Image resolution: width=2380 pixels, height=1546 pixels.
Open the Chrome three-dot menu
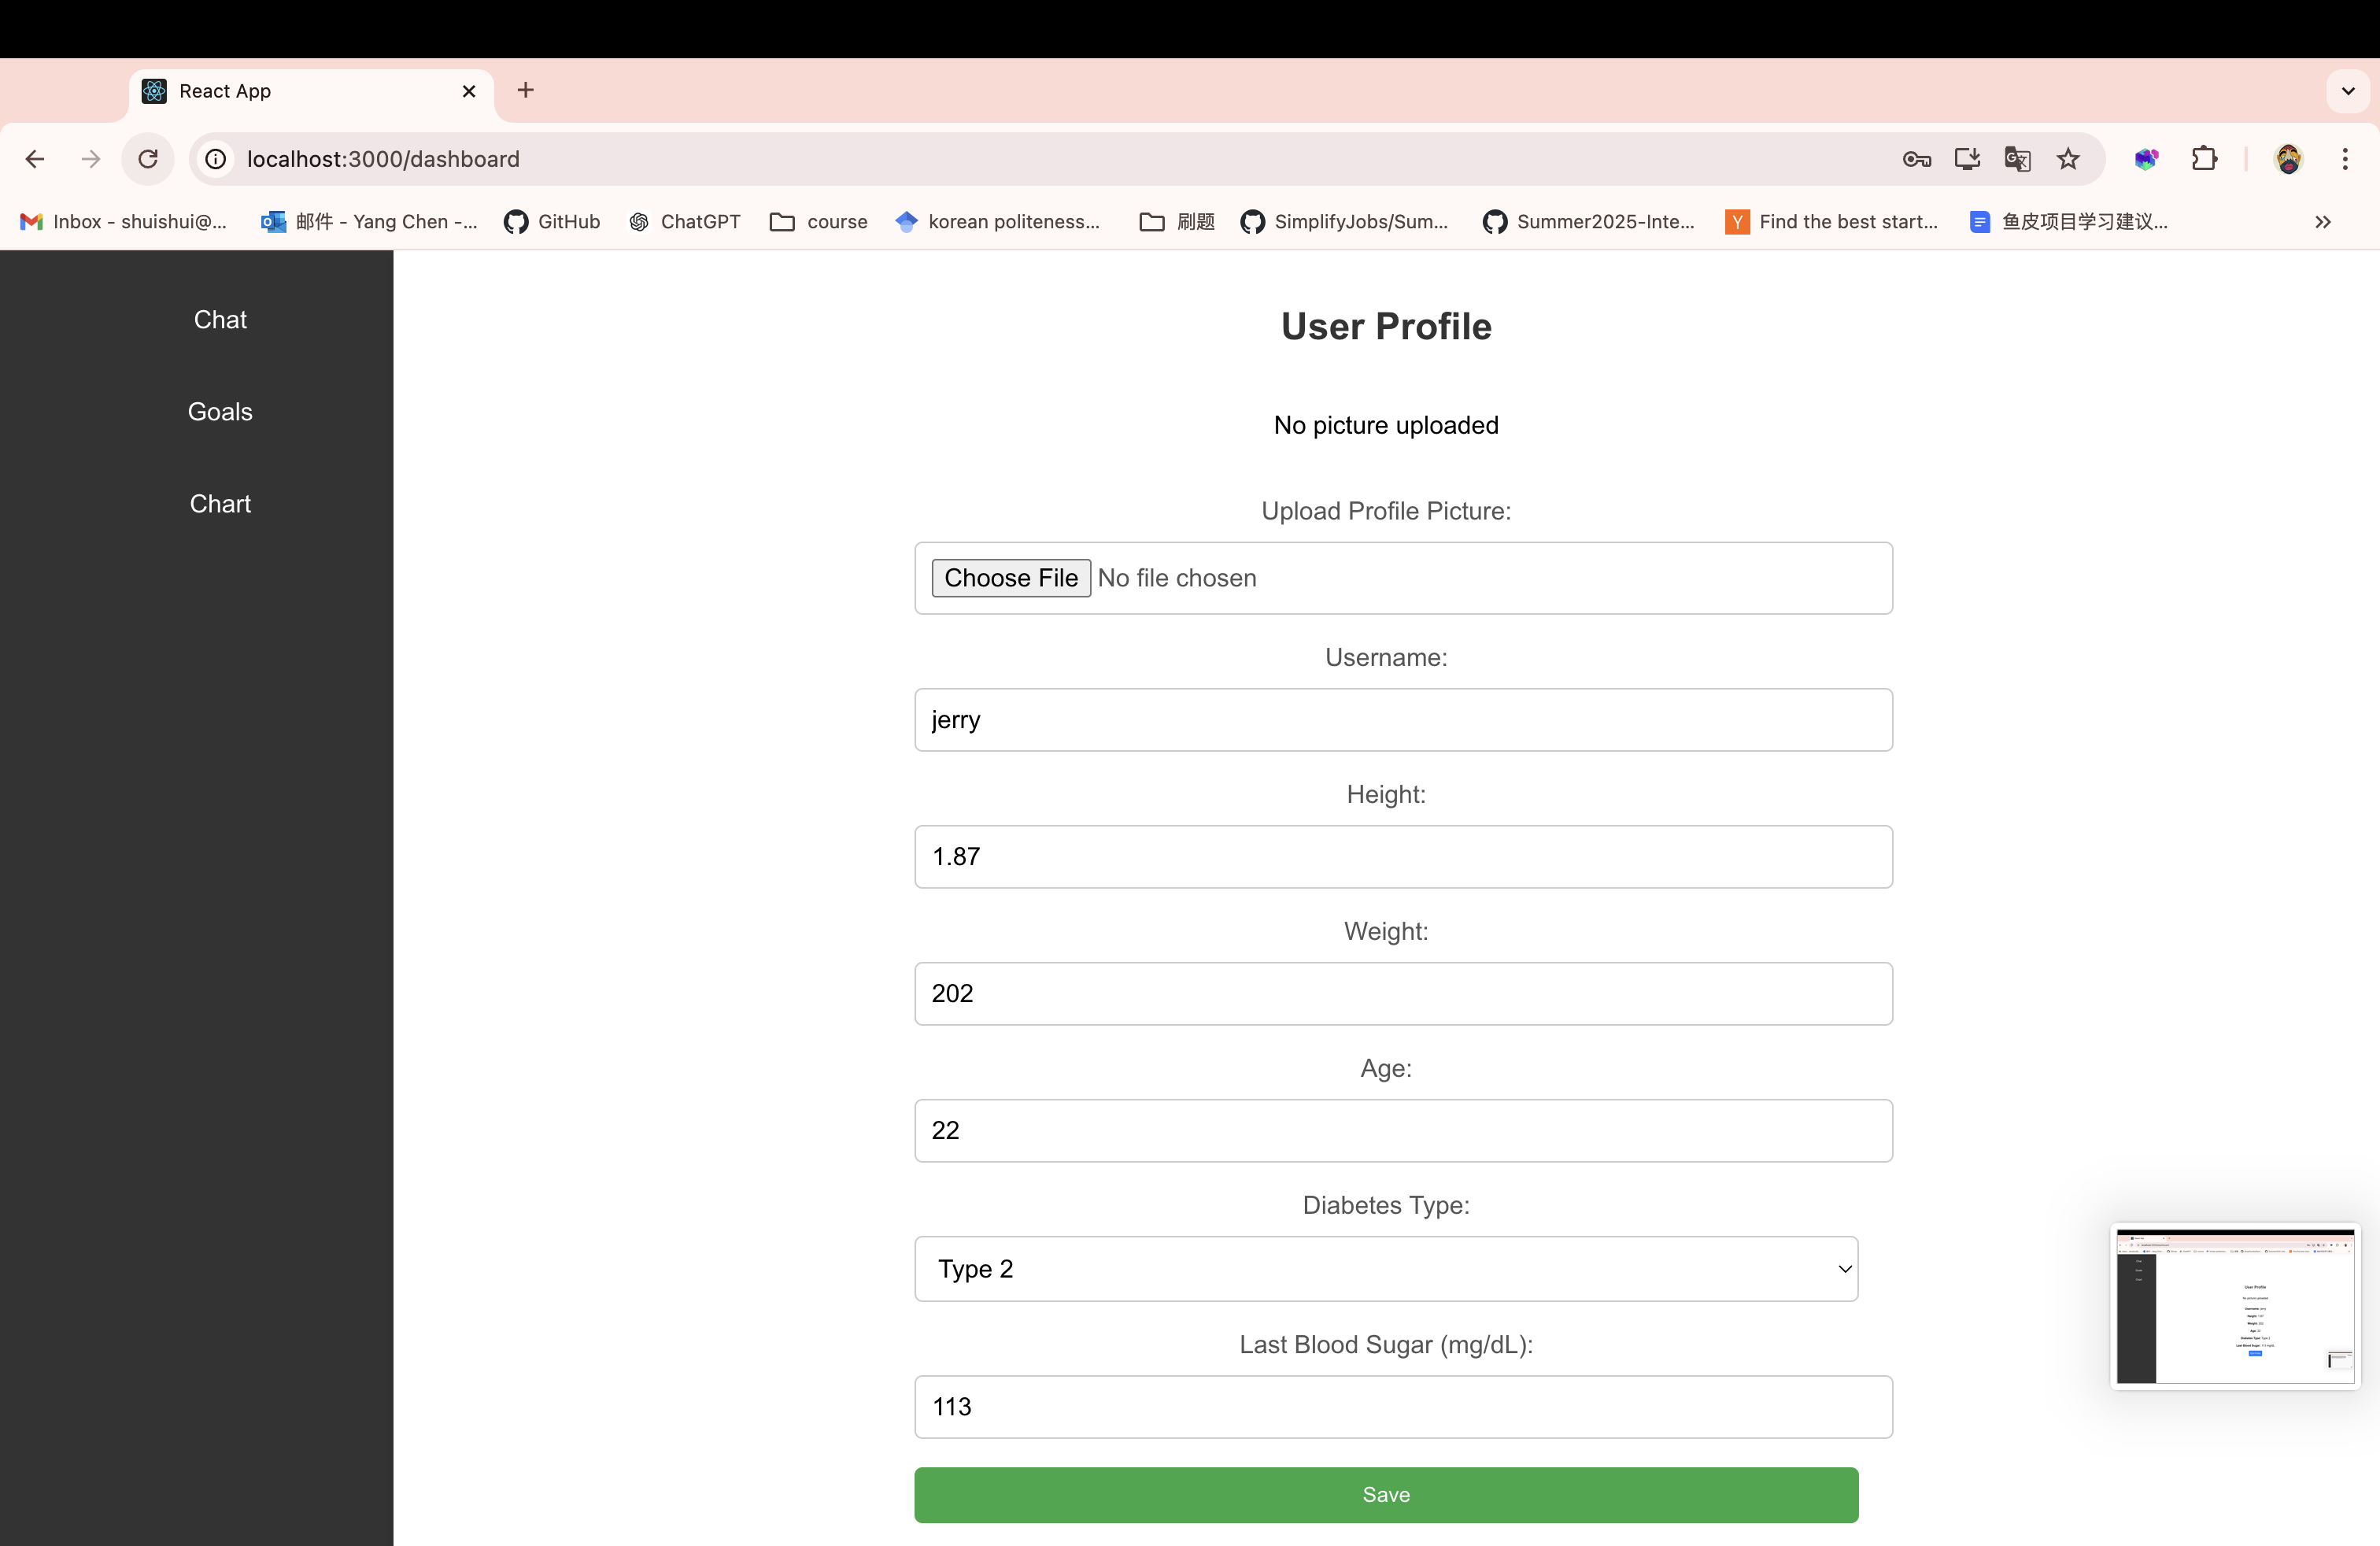pos(2344,159)
